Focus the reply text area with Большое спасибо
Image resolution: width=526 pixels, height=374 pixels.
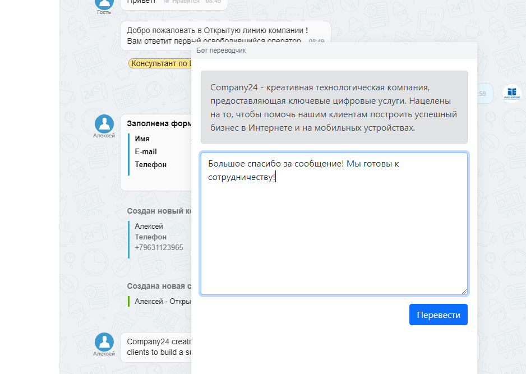(334, 224)
